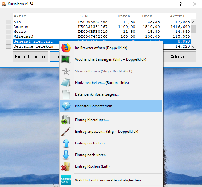Click the add-entry document plus icon
Image resolution: width=202 pixels, height=187 pixels.
click(x=66, y=120)
